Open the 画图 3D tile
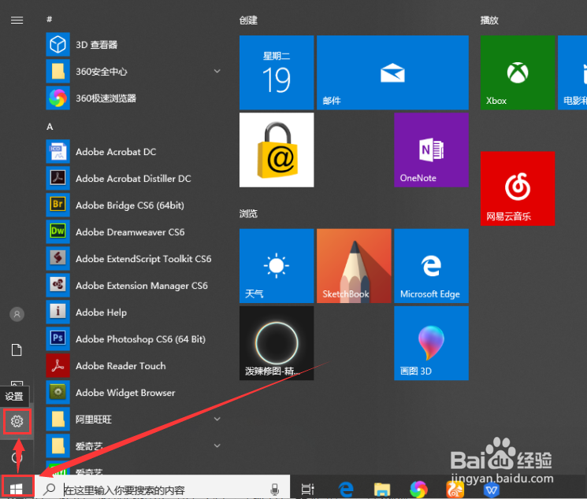The image size is (587, 499). click(431, 343)
